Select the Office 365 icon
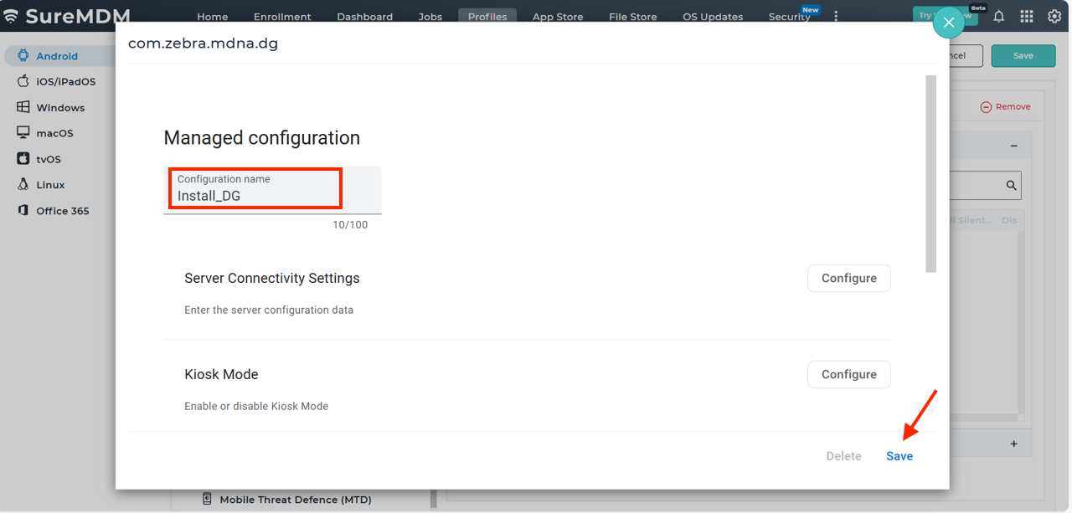The width and height of the screenshot is (1072, 513). [23, 210]
